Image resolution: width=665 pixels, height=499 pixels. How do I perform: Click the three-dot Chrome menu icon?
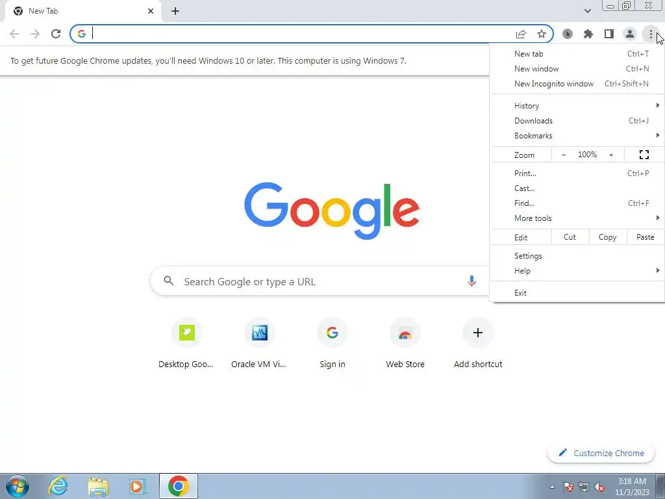(x=651, y=34)
